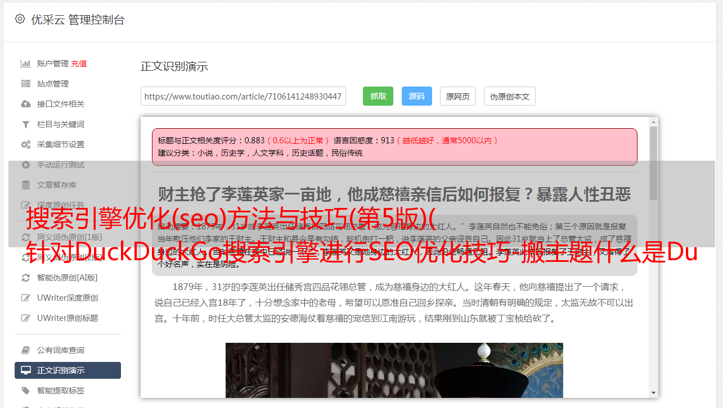Click the 接口文件相关 cloud upload icon
This screenshot has width=723, height=408.
(25, 104)
